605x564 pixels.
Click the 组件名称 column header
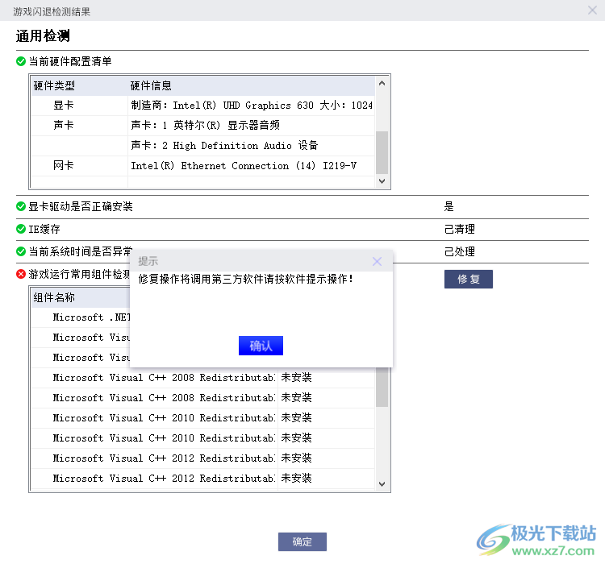[54, 297]
